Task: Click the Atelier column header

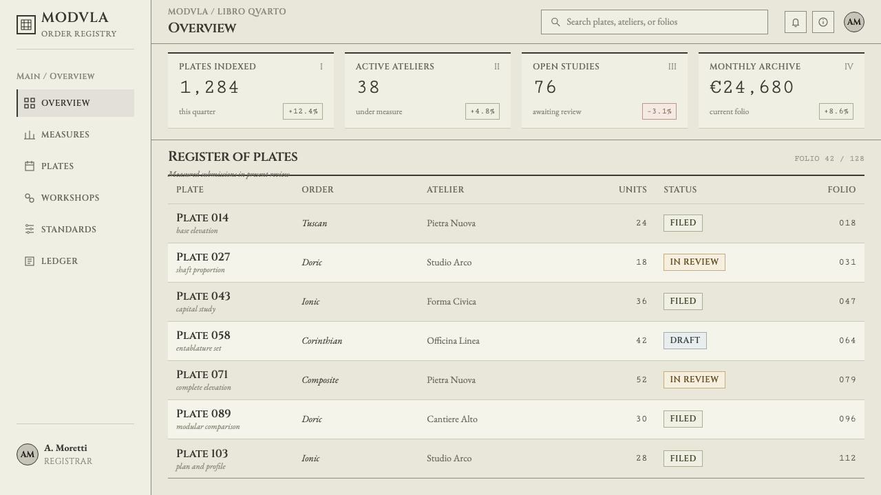Action: click(445, 190)
